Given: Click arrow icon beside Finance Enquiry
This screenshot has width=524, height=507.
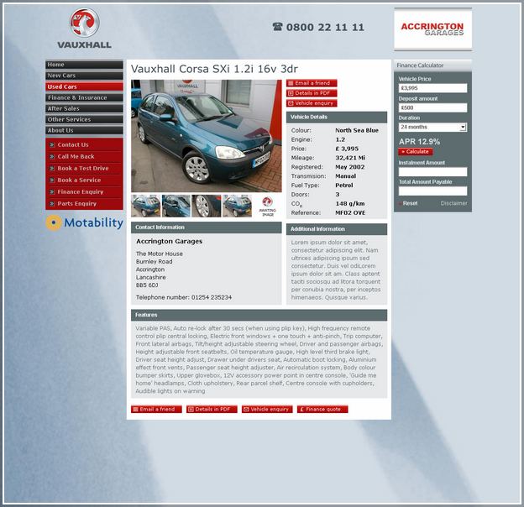Looking at the screenshot, I should 52,192.
